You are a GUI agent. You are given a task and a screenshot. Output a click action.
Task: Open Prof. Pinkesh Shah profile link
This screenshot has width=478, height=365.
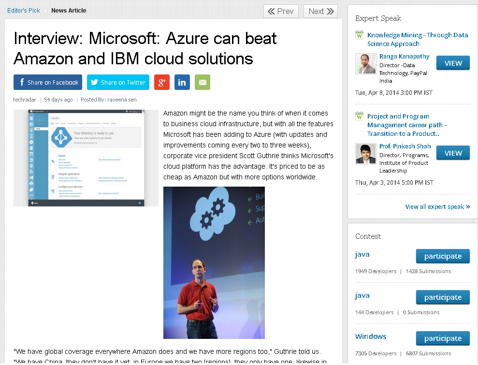pyautogui.click(x=405, y=146)
